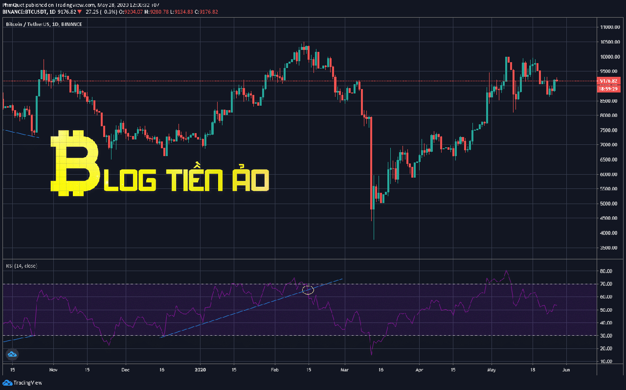Click the RSI 30.00 axis label
This screenshot has height=390, width=626.
(x=607, y=335)
